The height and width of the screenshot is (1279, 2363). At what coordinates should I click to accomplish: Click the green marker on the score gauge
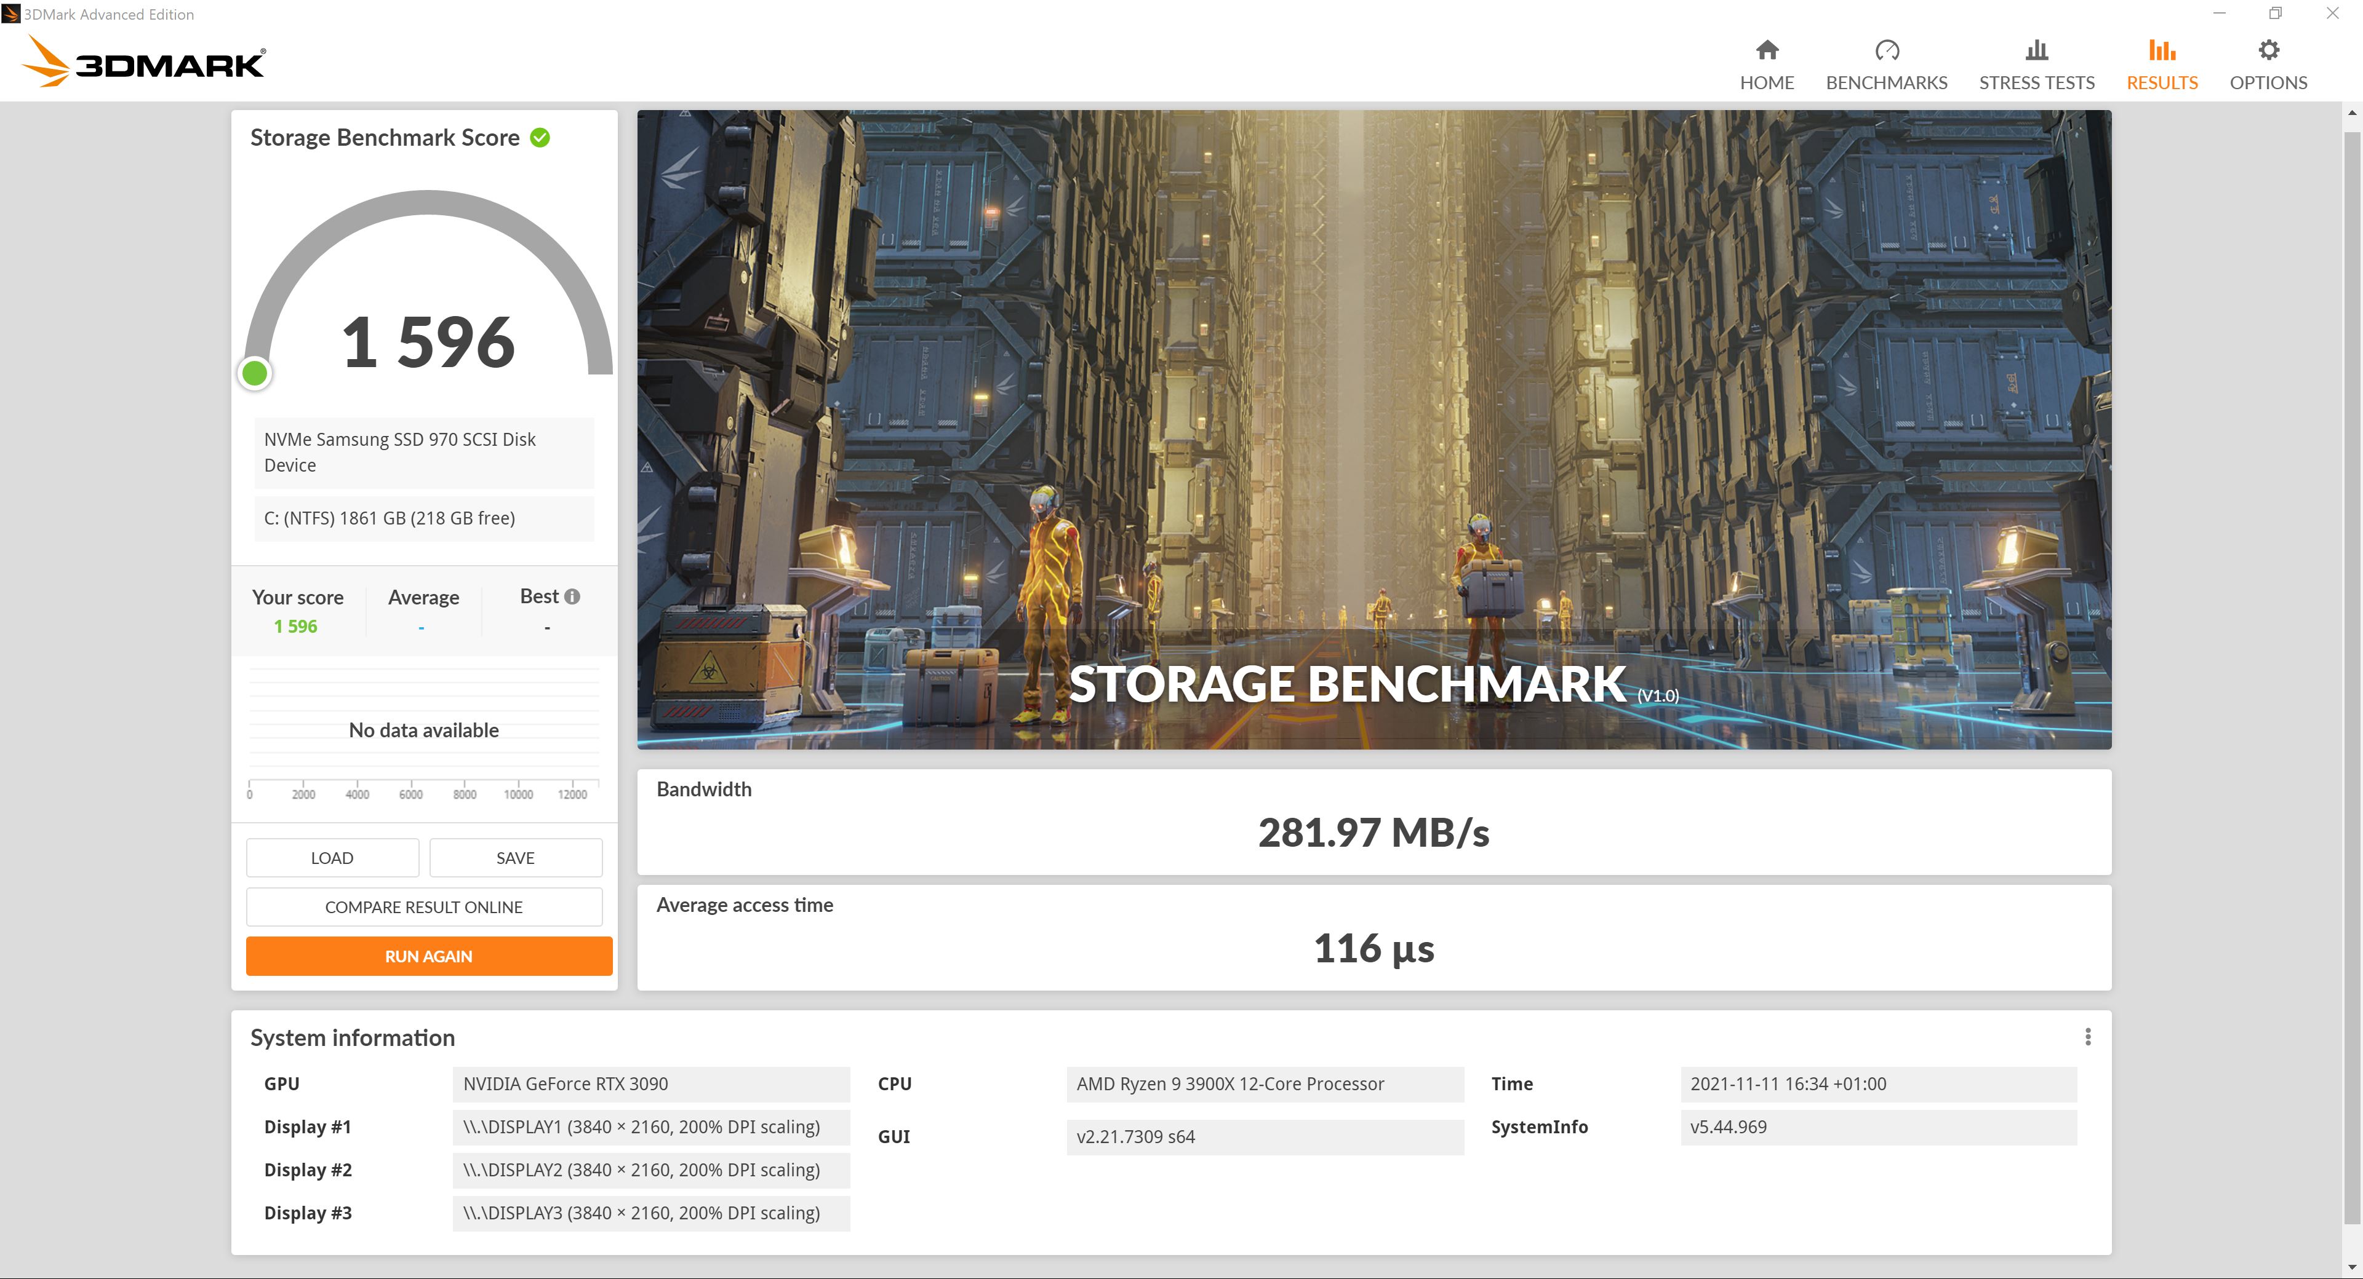coord(254,373)
